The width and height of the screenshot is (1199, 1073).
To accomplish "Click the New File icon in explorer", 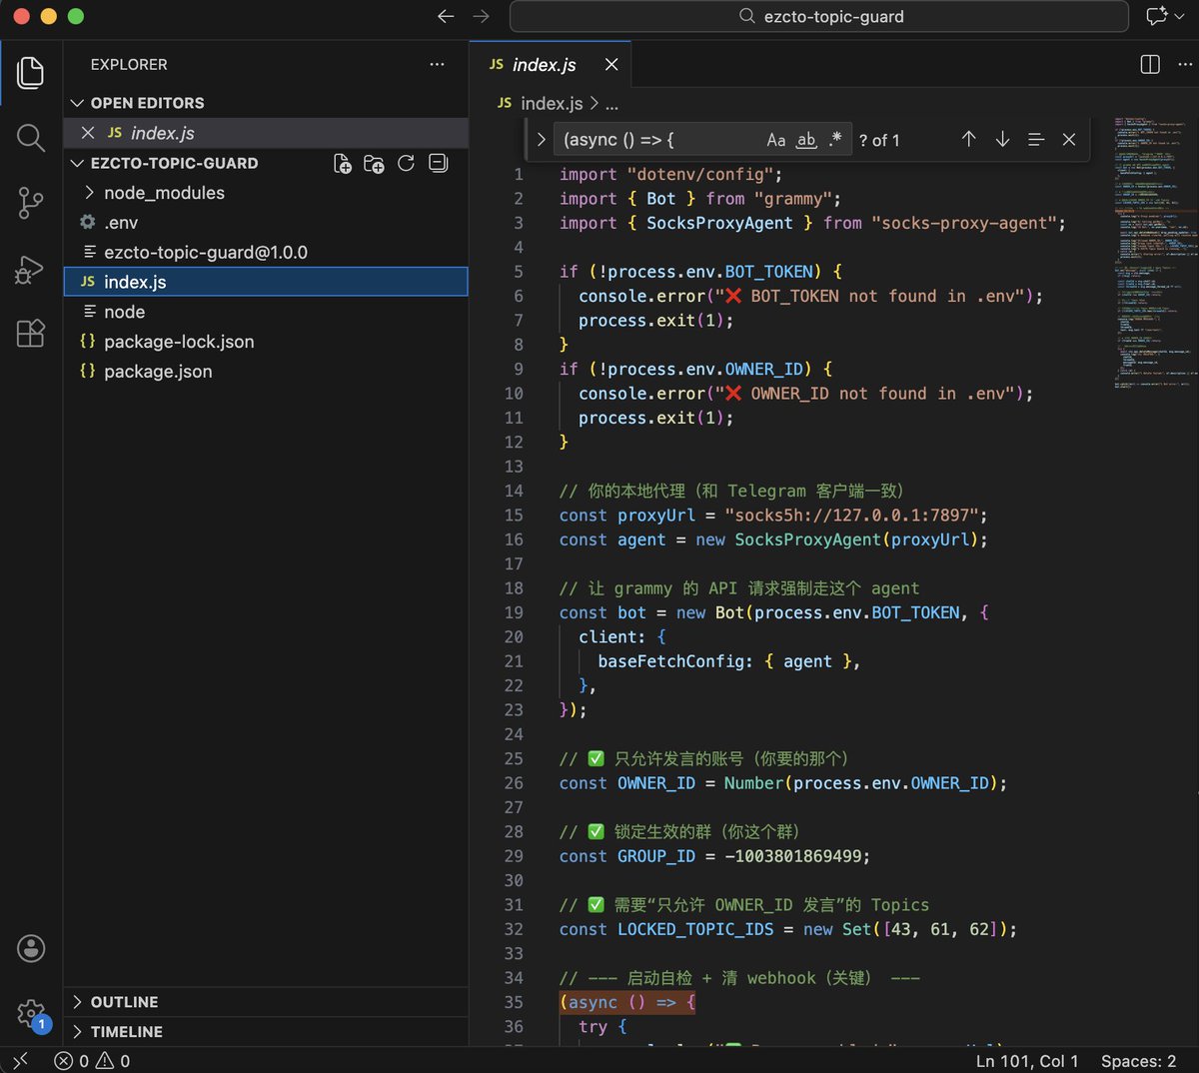I will coord(342,164).
